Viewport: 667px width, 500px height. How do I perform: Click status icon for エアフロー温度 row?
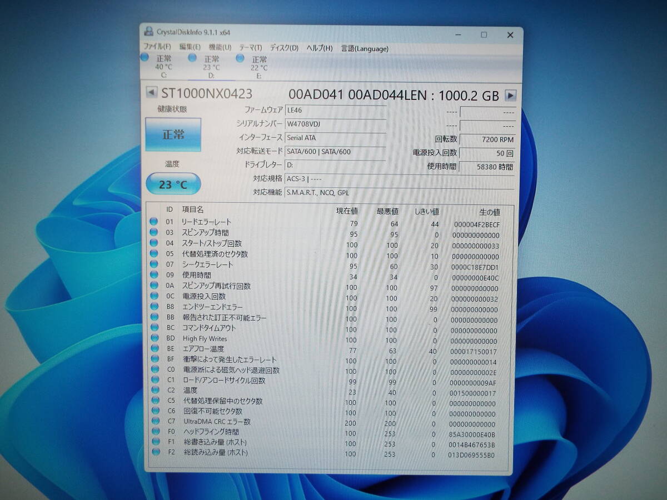(154, 348)
